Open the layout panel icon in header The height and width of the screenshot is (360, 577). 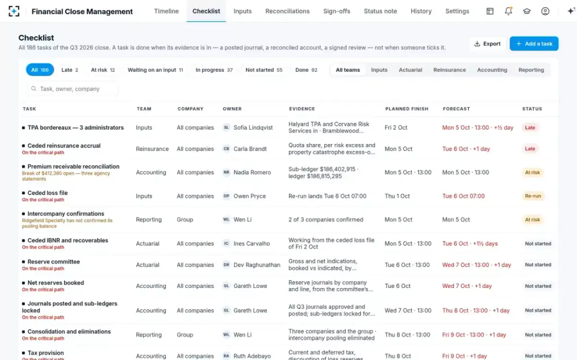click(x=490, y=11)
